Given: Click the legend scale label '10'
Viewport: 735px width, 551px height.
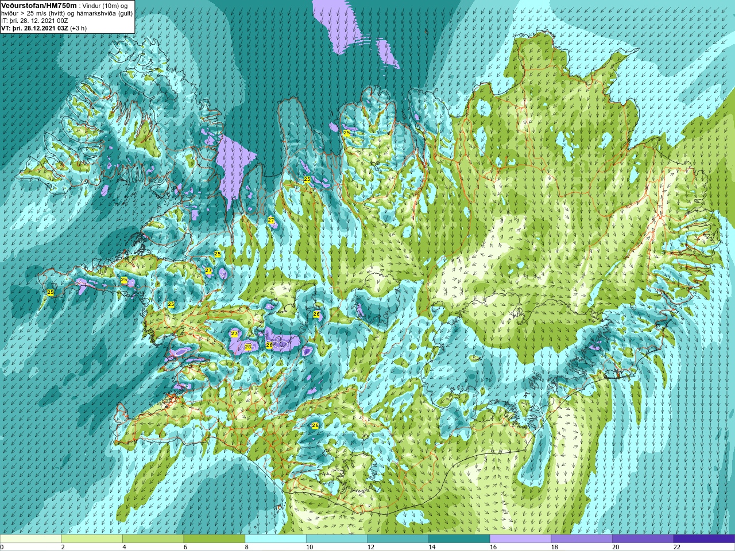Looking at the screenshot, I should (x=310, y=547).
